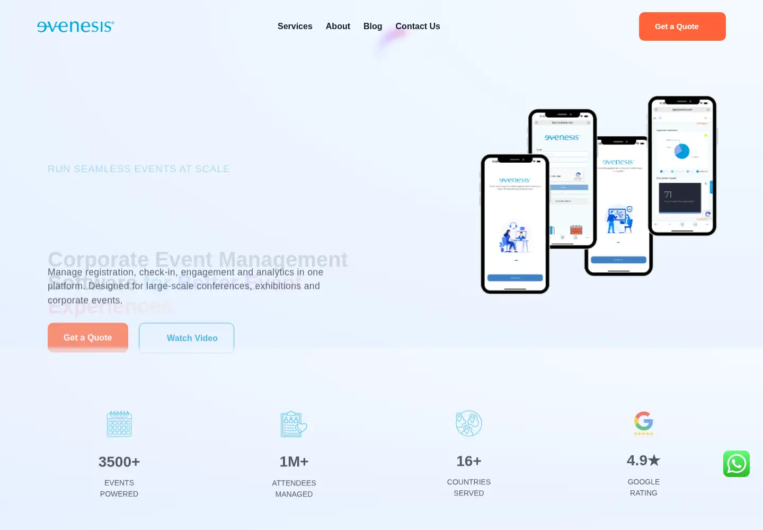Click the "ATTENDEES MANAGED" label
Image resolution: width=763 pixels, height=530 pixels.
(x=294, y=489)
